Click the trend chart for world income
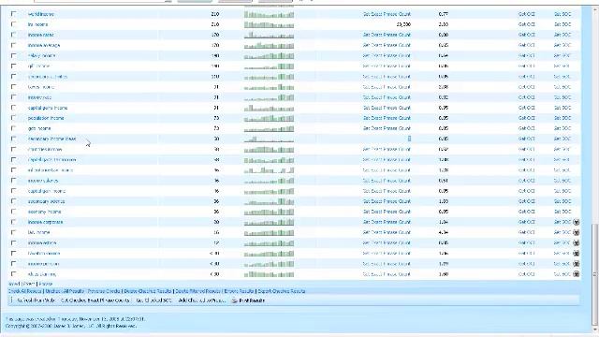Screen dimensions: 599x337 click(x=269, y=15)
